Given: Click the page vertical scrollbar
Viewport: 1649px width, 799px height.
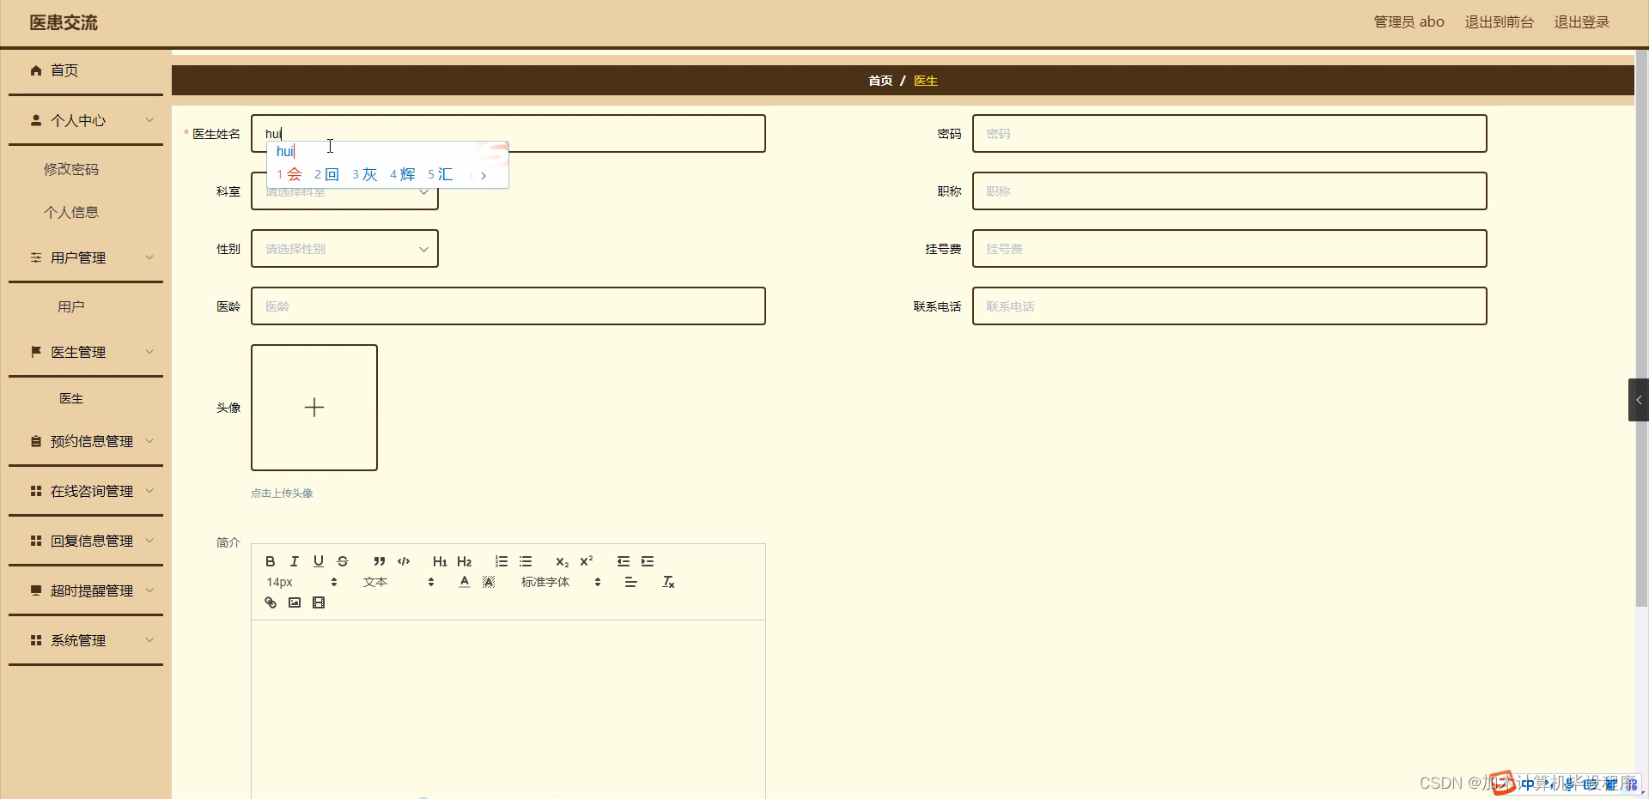Looking at the screenshot, I should tap(1641, 330).
